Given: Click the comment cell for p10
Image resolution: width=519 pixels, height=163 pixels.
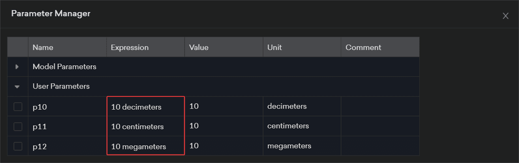Looking at the screenshot, I should coord(380,107).
